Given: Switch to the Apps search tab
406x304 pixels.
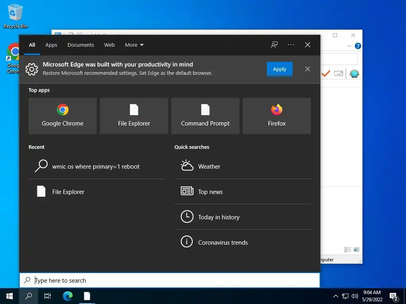Looking at the screenshot, I should click(x=51, y=45).
